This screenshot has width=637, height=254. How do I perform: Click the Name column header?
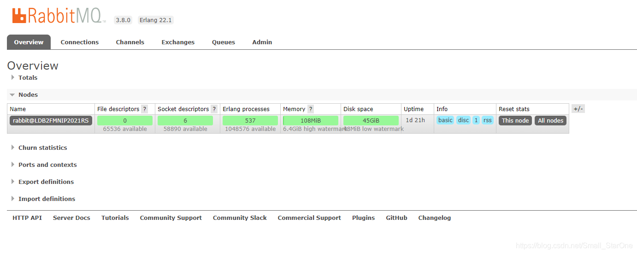(x=18, y=109)
